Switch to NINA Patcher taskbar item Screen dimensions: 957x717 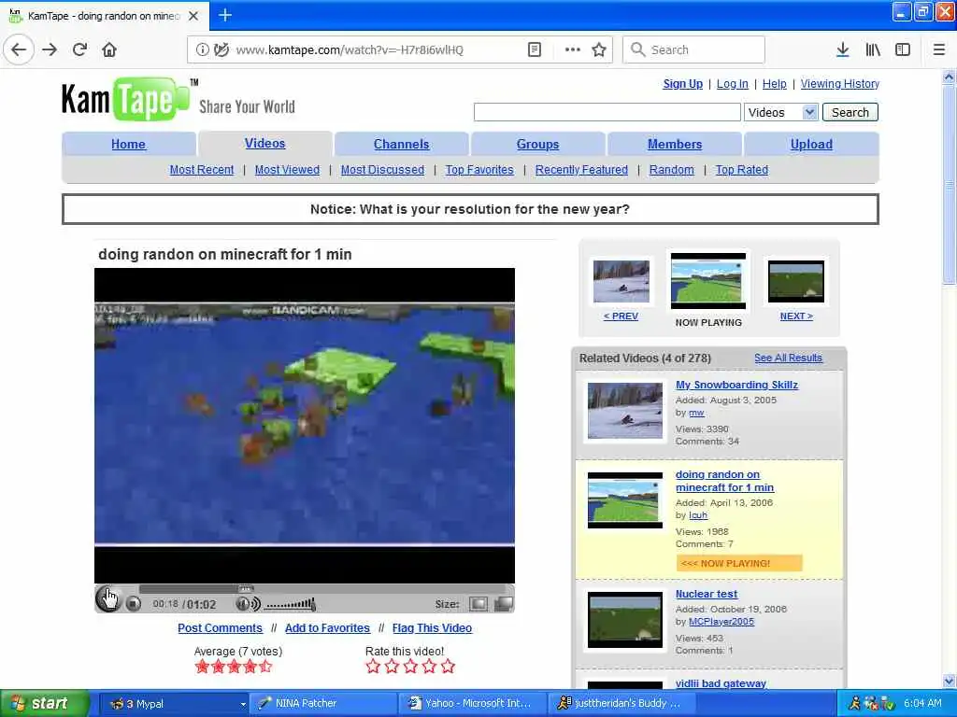pos(322,703)
